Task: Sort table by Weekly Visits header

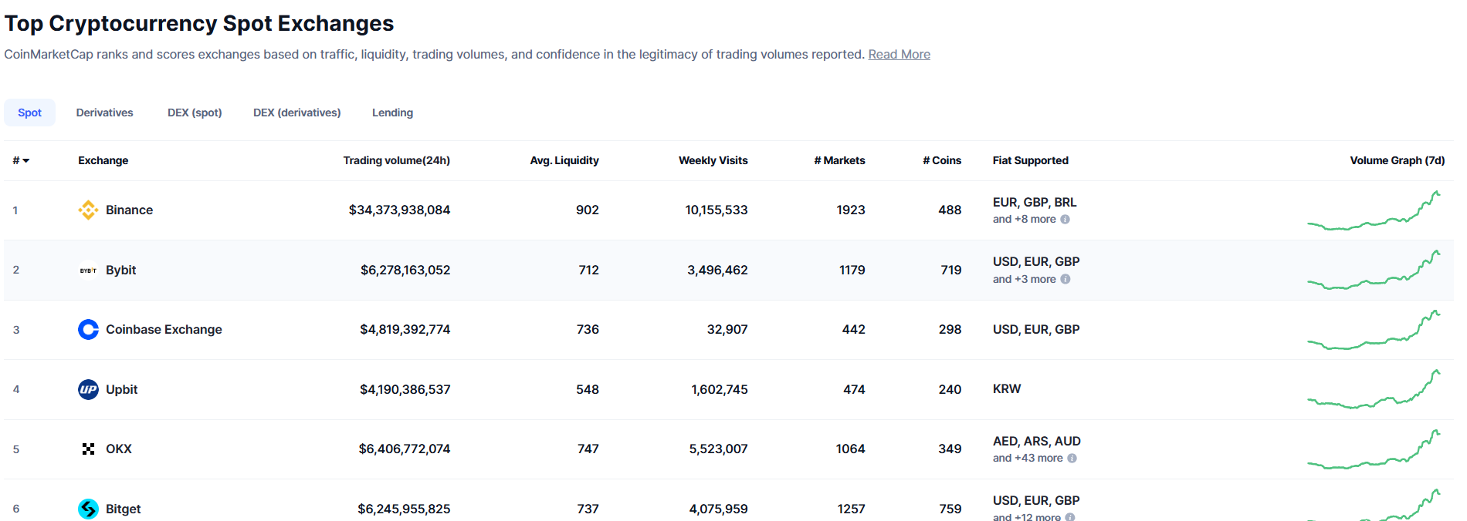Action: coord(713,160)
